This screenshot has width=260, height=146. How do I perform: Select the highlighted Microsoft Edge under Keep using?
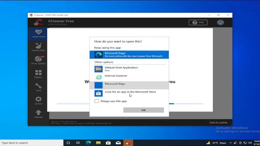129,55
